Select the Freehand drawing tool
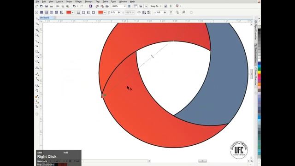 click(x=37, y=41)
